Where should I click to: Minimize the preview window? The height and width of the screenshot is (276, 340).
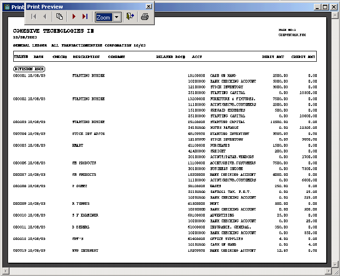pyautogui.click(x=317, y=7)
